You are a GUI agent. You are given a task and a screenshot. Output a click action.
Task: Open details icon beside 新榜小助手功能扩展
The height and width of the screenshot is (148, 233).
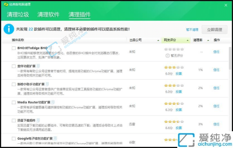pyautogui.click(x=47, y=84)
